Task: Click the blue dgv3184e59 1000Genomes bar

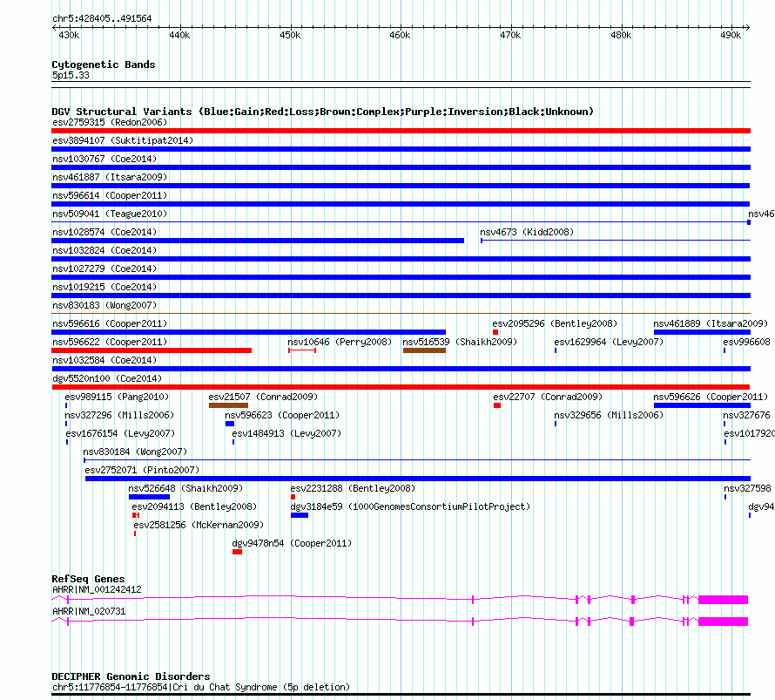Action: click(x=300, y=515)
